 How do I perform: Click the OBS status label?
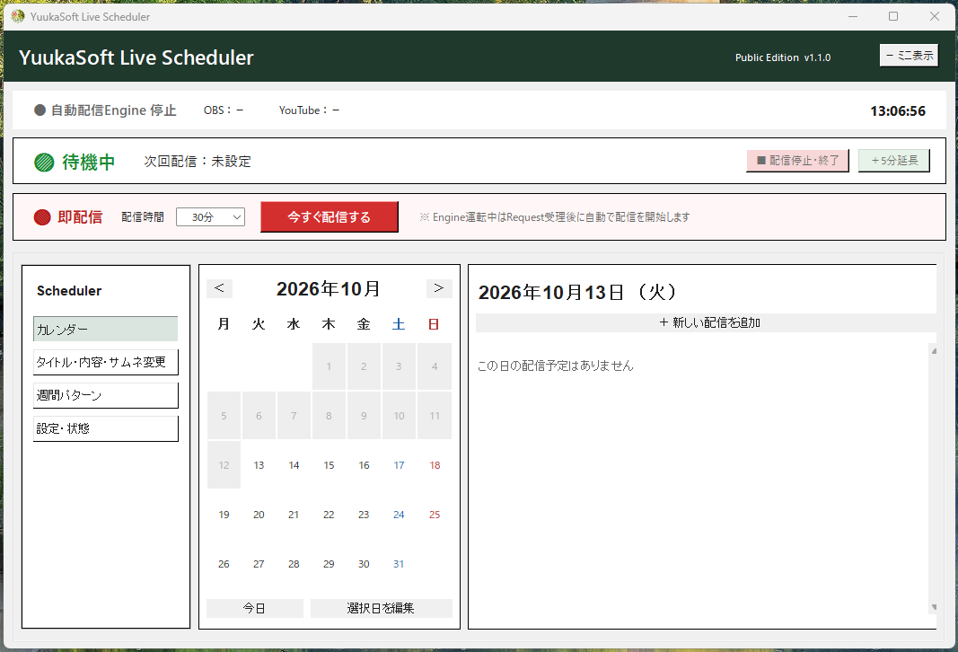tap(223, 110)
